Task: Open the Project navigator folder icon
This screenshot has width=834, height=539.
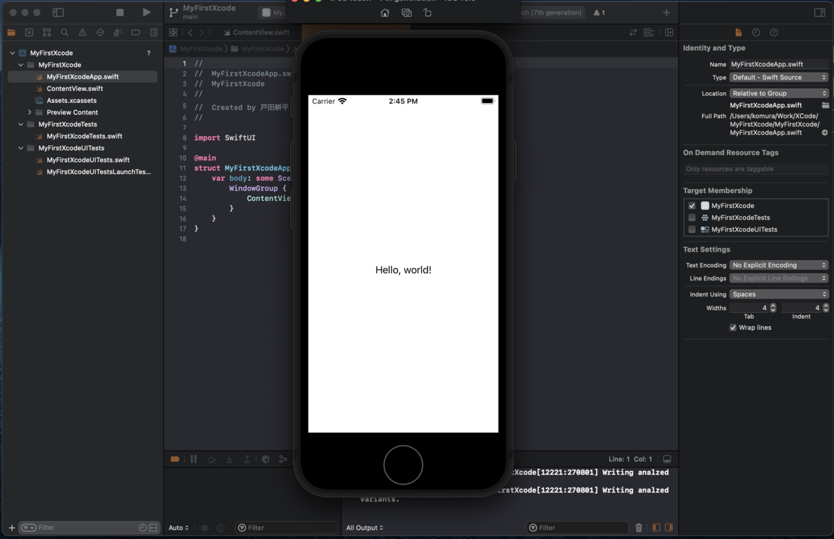Action: point(11,32)
